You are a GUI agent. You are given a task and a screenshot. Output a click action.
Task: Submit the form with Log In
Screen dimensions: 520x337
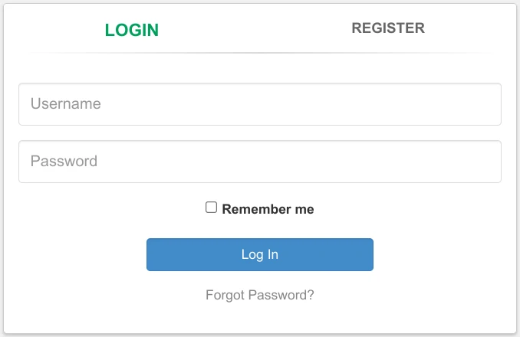click(259, 254)
